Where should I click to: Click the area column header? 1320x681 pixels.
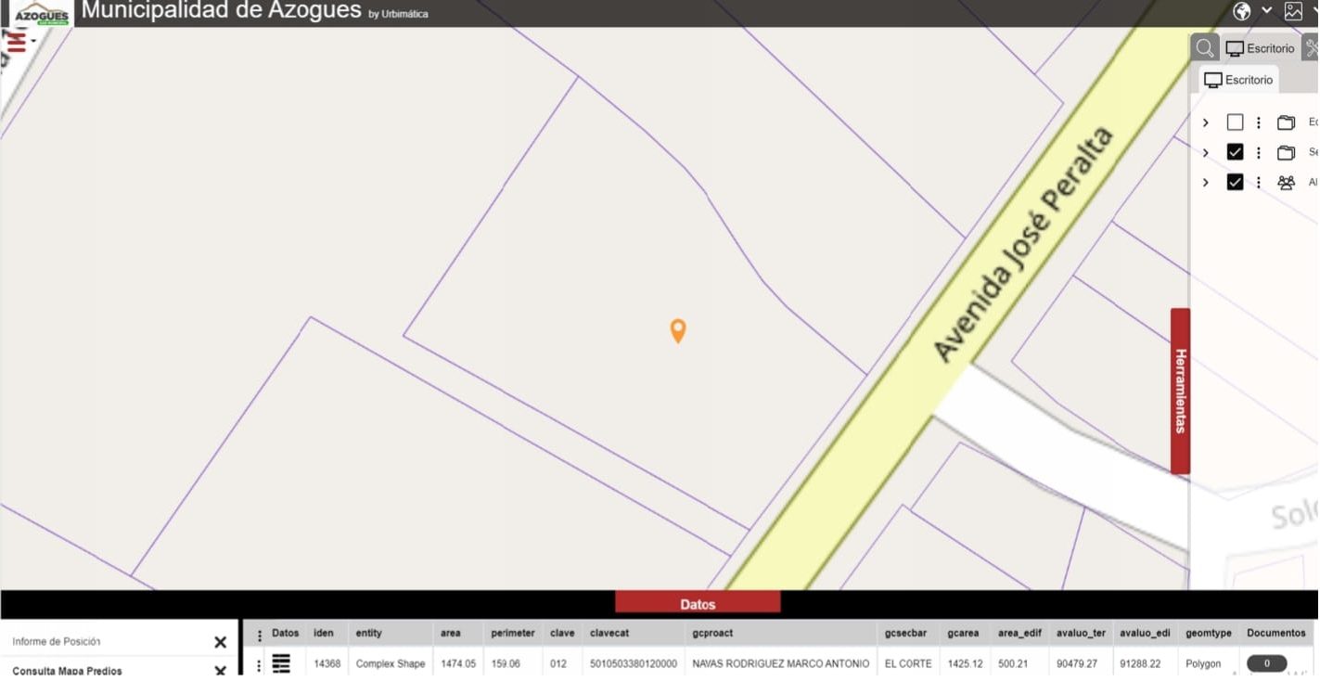[x=451, y=633]
